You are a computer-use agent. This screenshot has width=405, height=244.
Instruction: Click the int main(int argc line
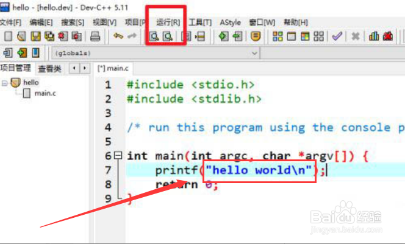point(248,156)
